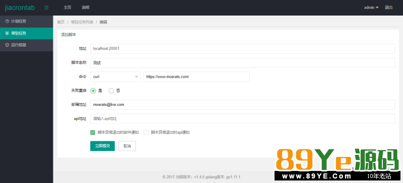Click the 立即提交 submit button
Screen dimensions: 403x183
pos(103,146)
